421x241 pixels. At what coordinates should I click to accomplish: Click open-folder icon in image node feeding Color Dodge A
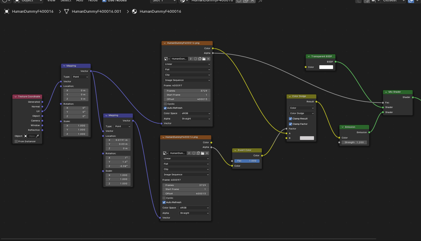tap(204, 59)
